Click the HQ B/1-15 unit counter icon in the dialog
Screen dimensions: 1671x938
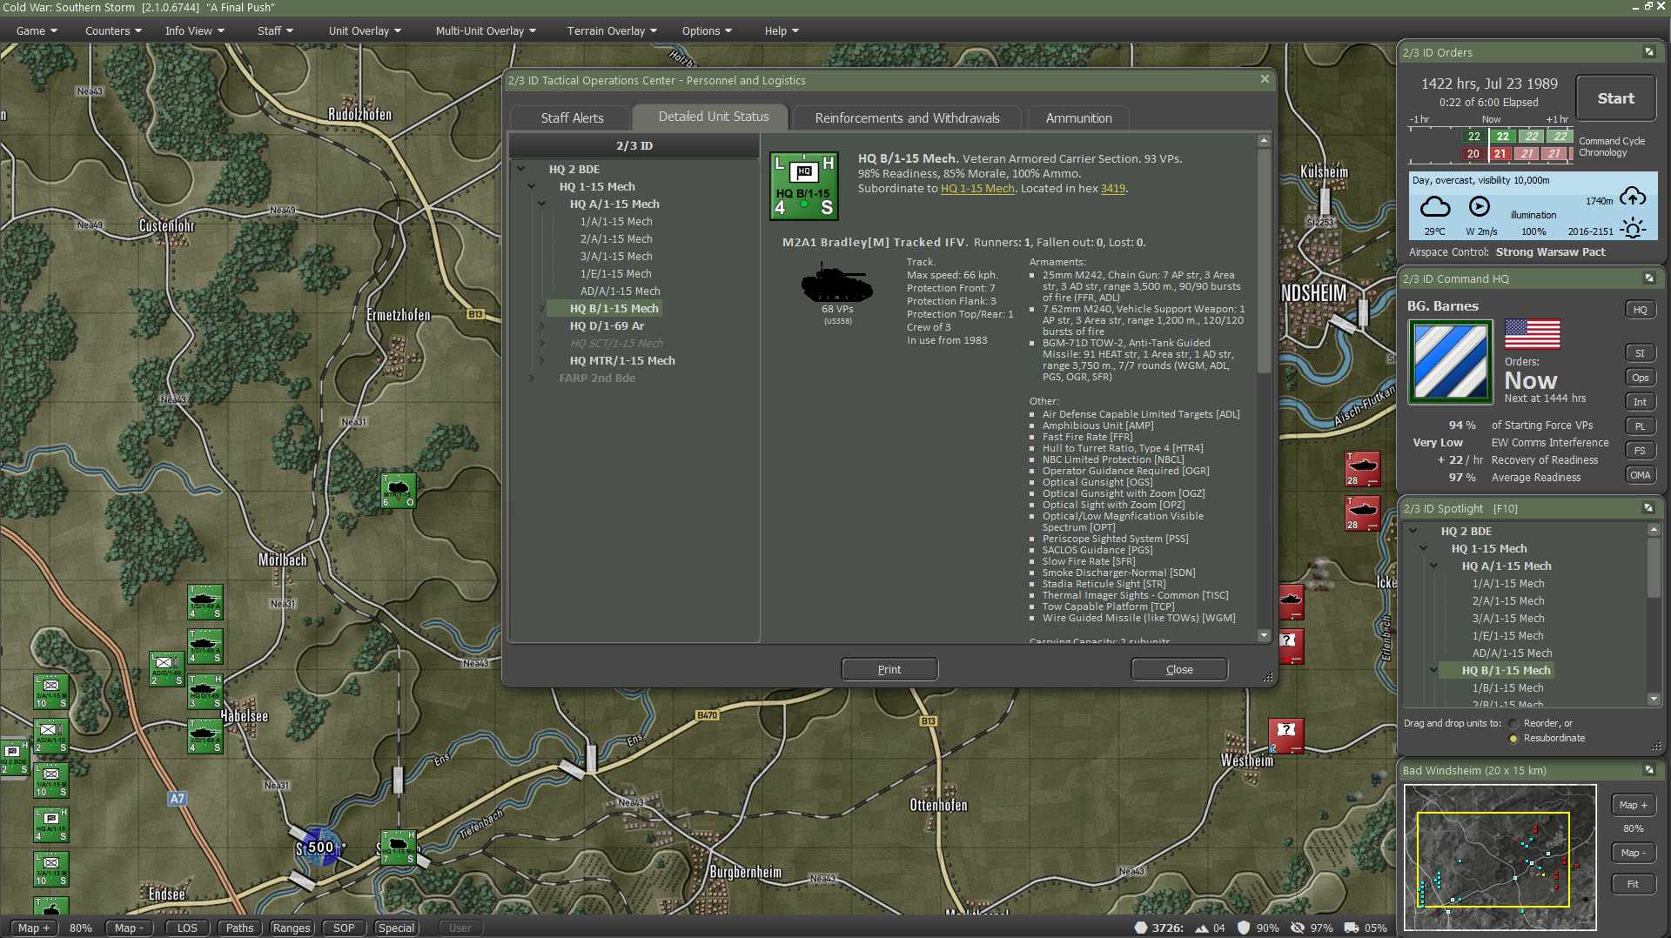click(x=803, y=185)
